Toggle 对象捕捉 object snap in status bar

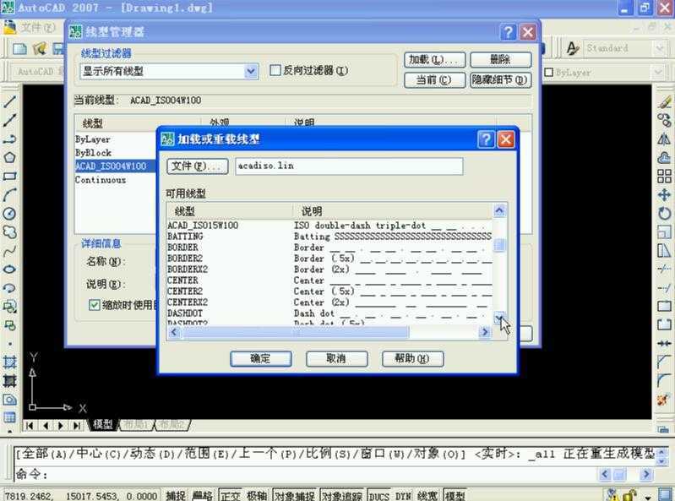[x=295, y=496]
